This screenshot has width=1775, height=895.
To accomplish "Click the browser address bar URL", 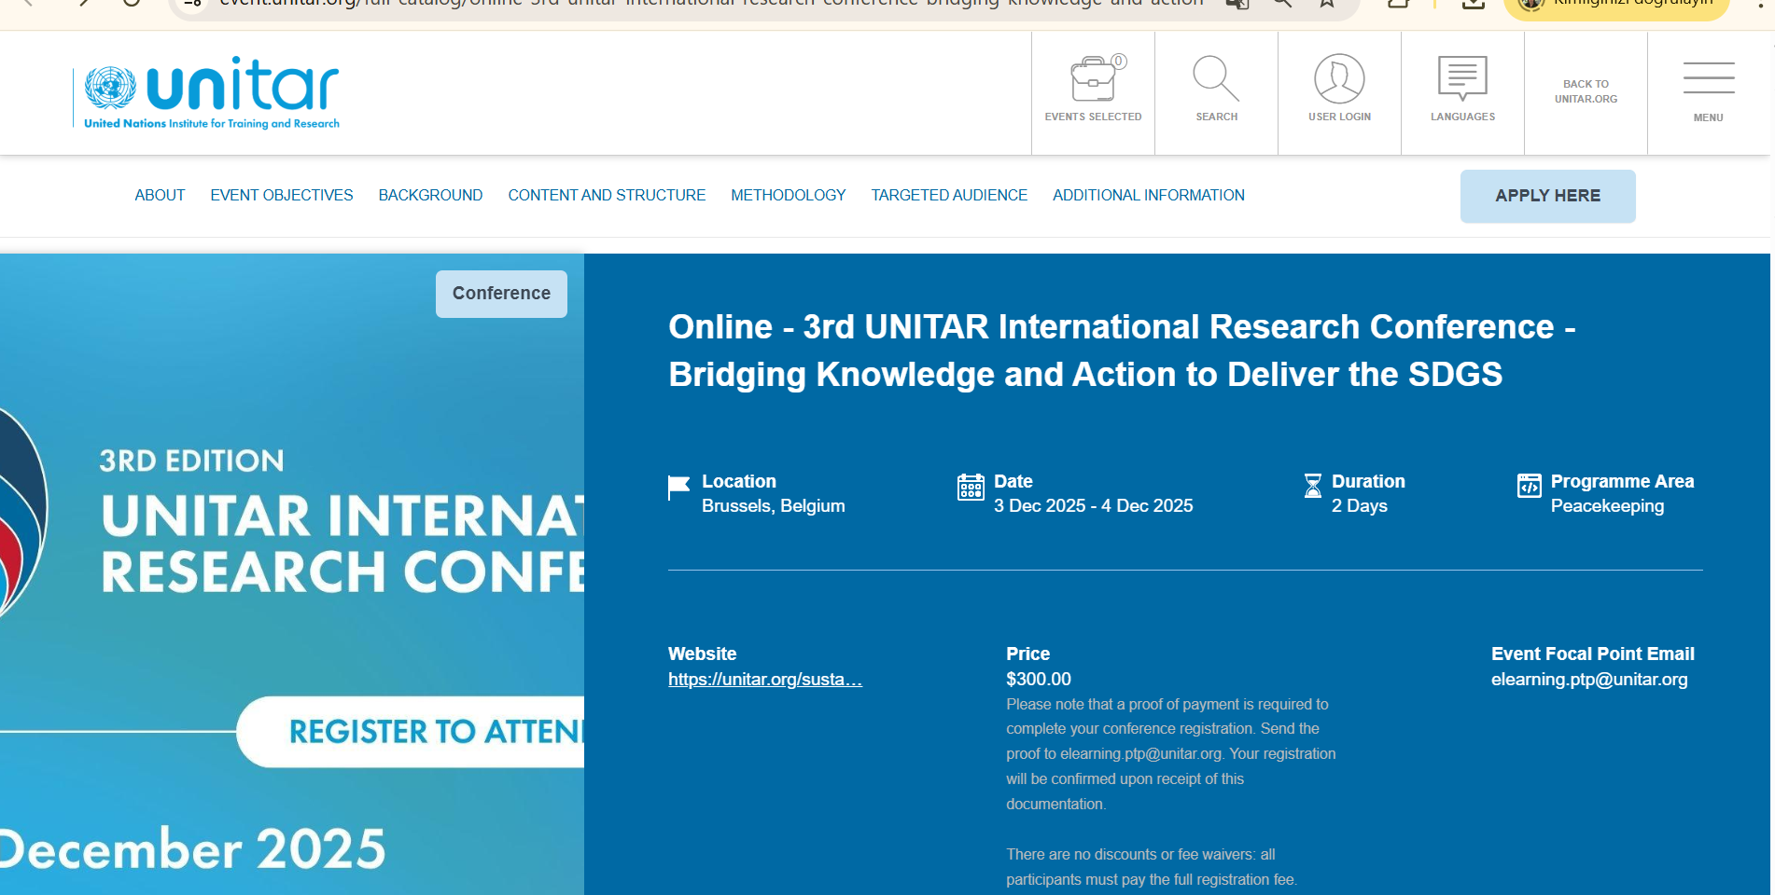I will [711, 4].
